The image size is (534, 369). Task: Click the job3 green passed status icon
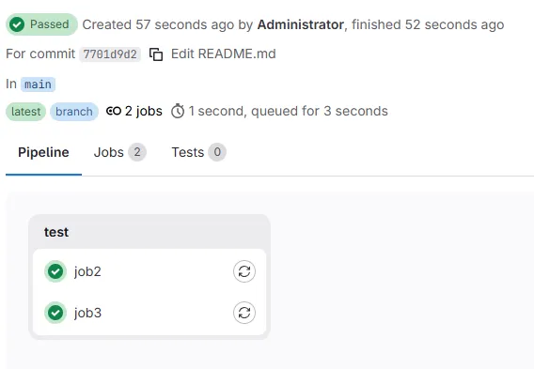click(55, 313)
